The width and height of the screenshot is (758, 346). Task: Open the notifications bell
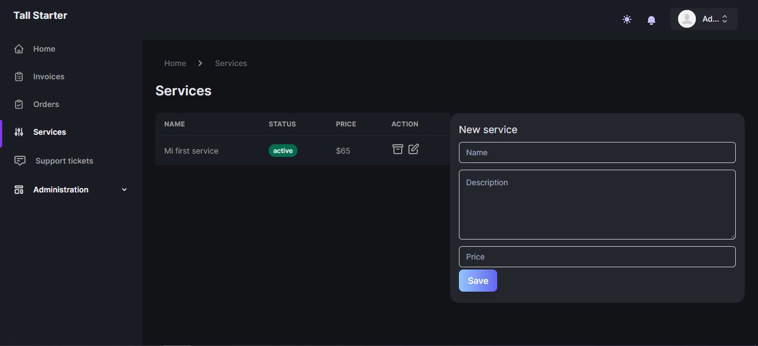pos(651,20)
